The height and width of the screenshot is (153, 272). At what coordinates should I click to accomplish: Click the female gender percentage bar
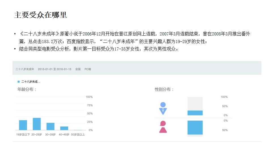coord(195,127)
